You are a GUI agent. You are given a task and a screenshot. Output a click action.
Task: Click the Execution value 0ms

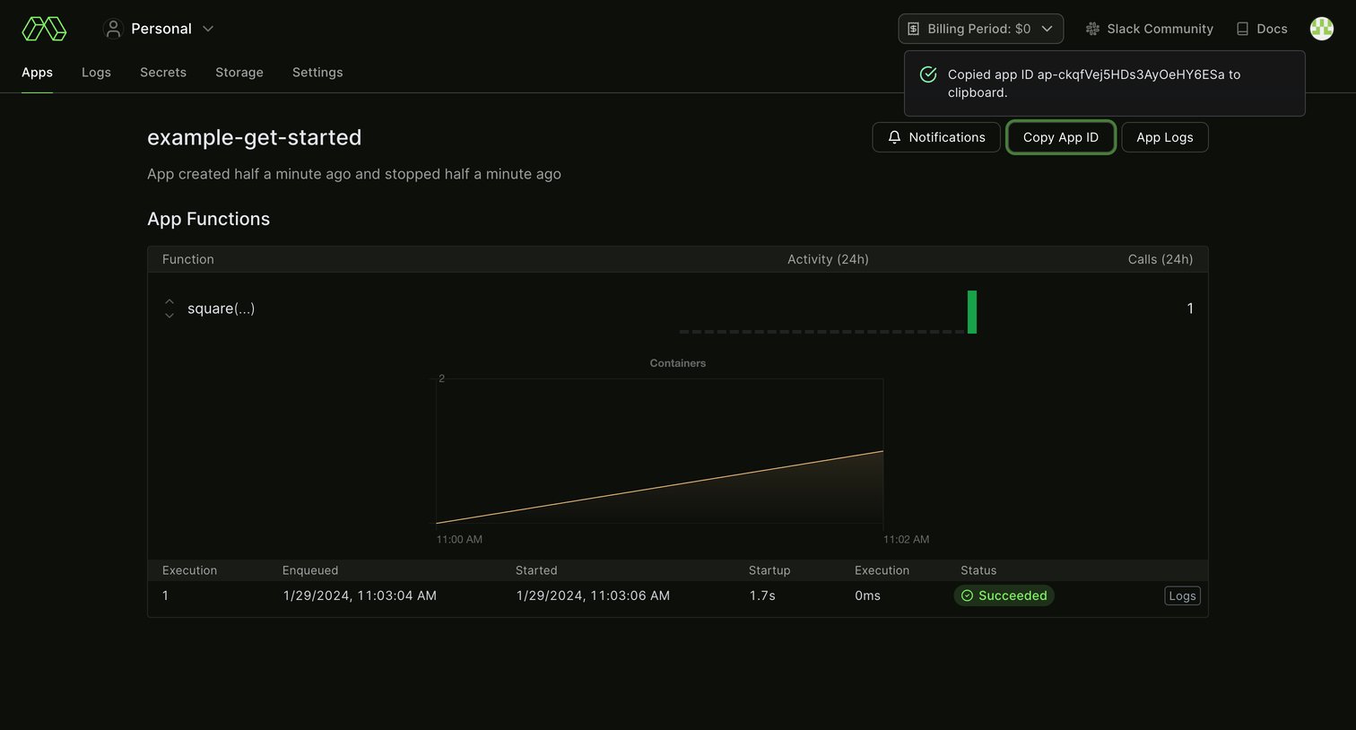tap(867, 595)
